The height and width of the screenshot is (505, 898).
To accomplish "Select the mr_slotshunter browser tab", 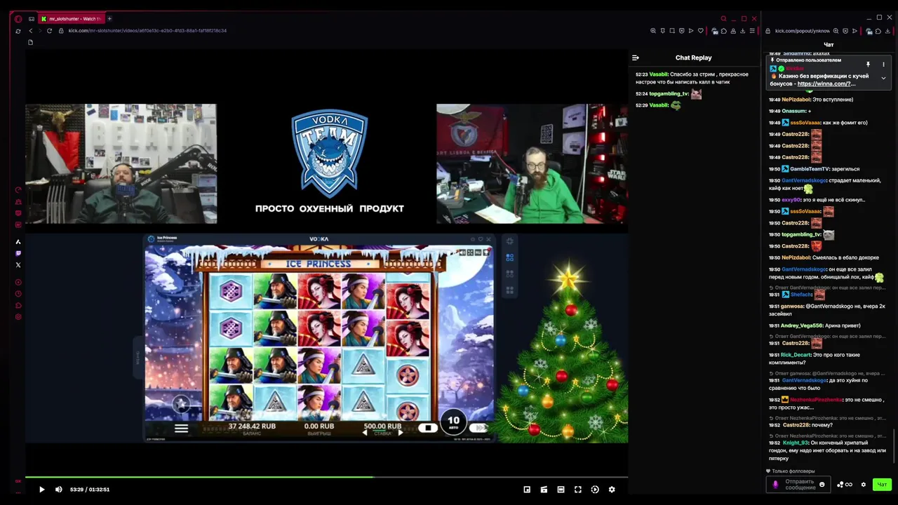I will coord(72,19).
